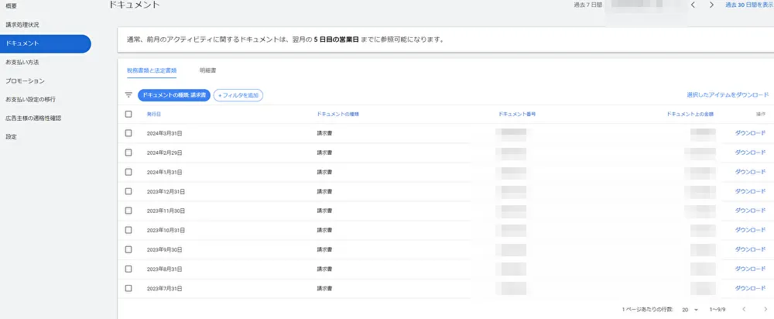Viewport: 774px width, 319px height.
Task: Click the filter list icon
Action: tap(128, 94)
